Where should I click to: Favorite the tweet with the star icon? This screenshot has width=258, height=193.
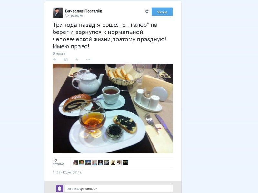tap(77, 59)
